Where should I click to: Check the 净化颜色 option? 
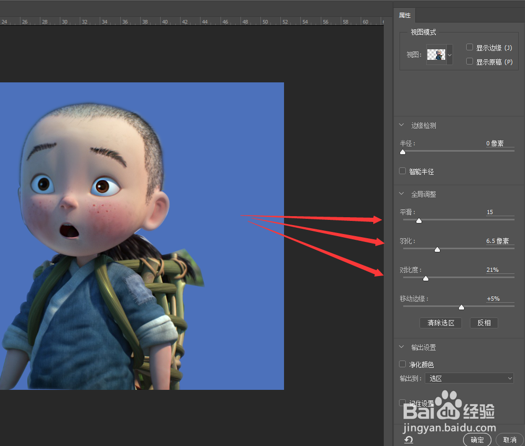coord(403,364)
